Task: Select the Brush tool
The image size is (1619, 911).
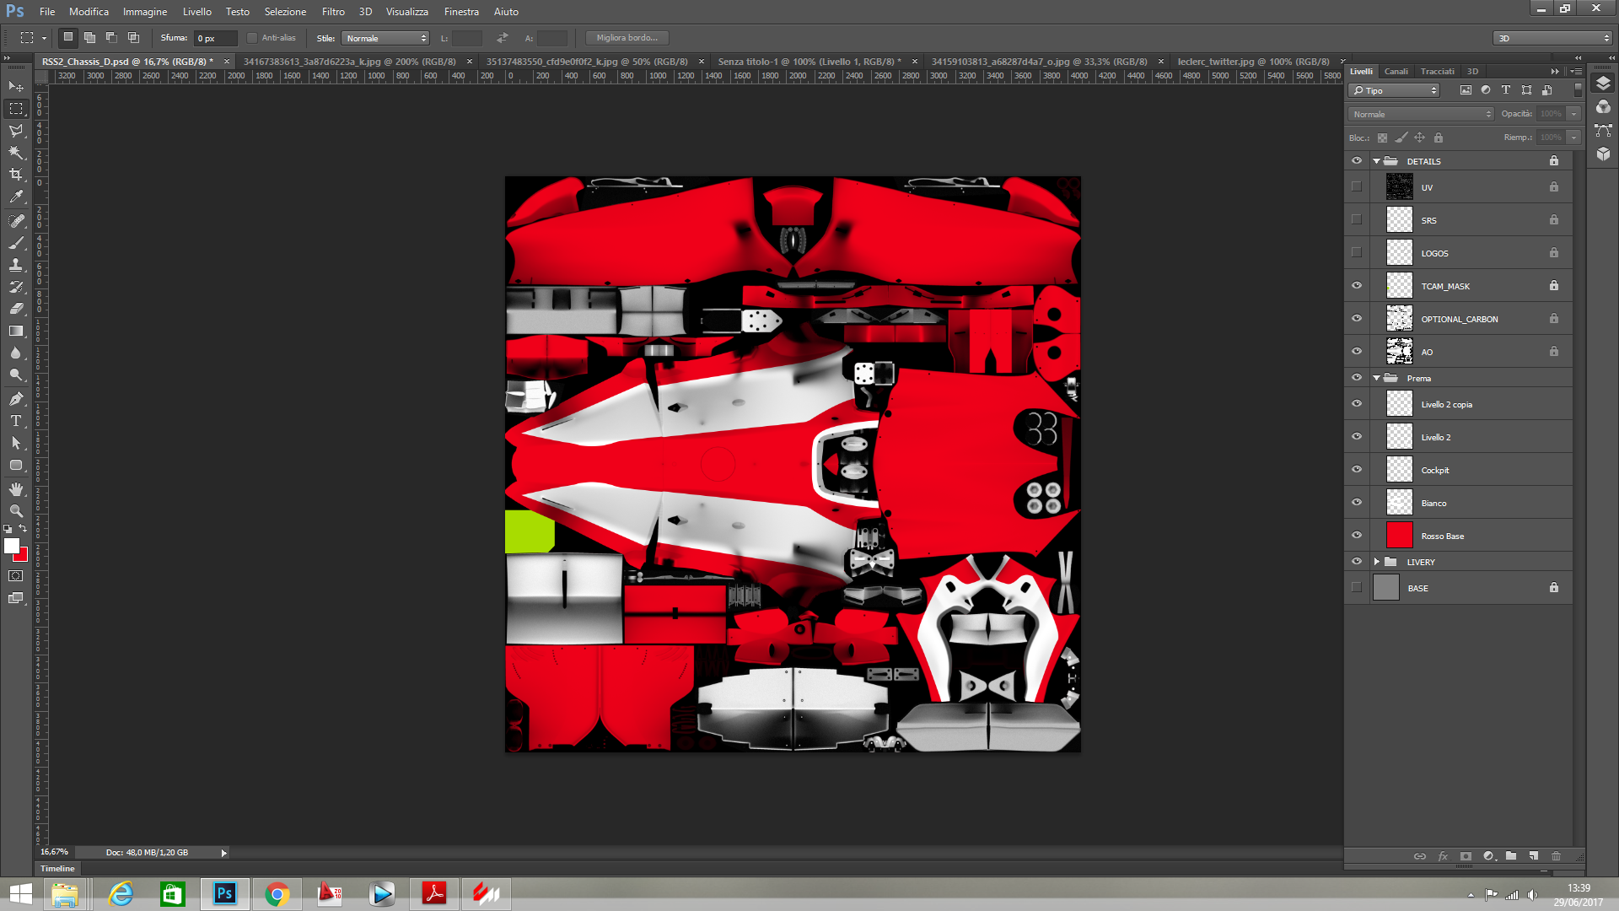Action: click(x=16, y=243)
